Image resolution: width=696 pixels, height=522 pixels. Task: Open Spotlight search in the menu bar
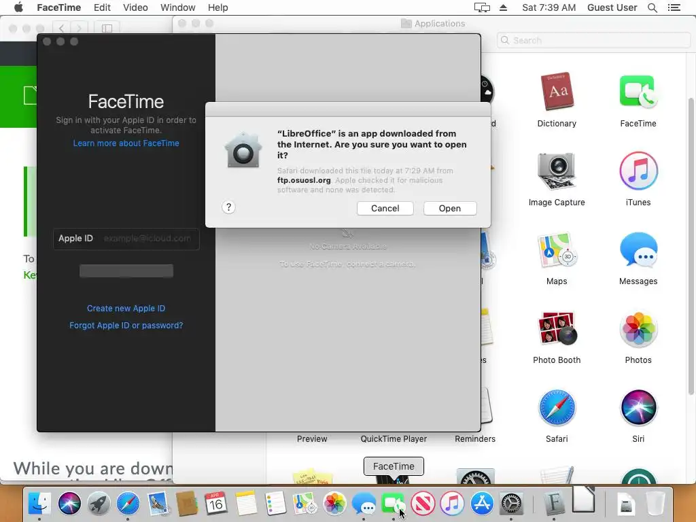tap(652, 7)
